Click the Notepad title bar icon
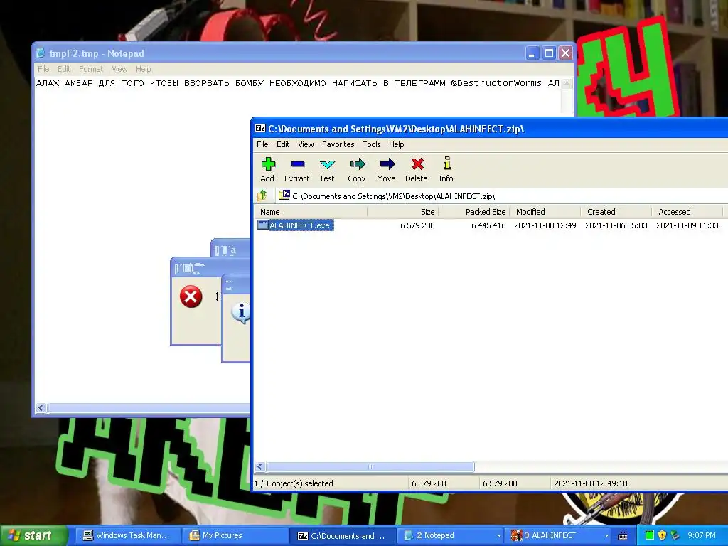This screenshot has height=546, width=728. pos(41,53)
